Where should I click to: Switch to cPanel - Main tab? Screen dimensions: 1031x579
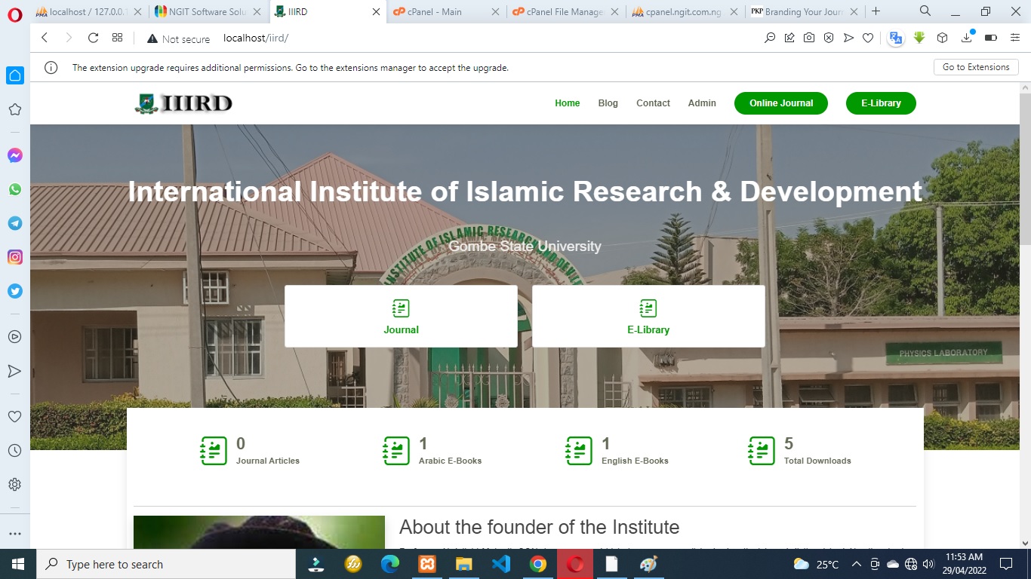pyautogui.click(x=445, y=11)
